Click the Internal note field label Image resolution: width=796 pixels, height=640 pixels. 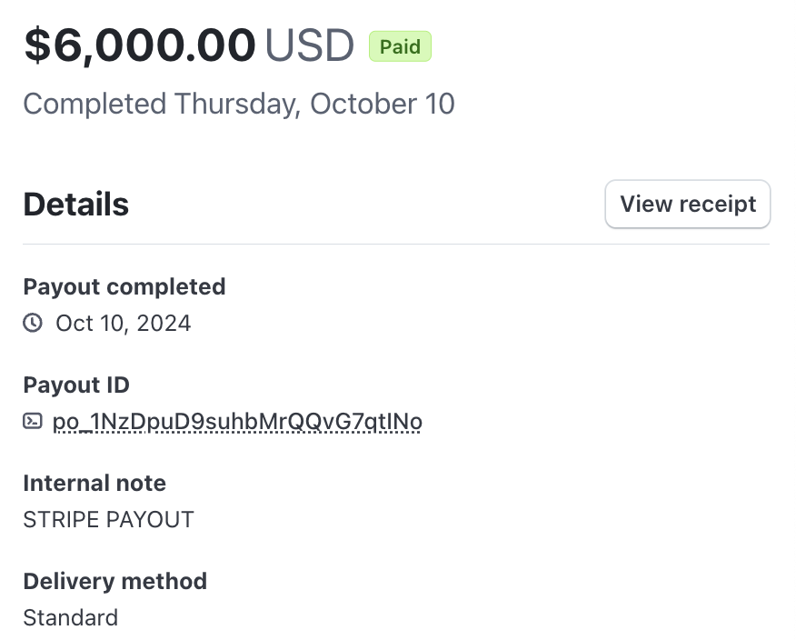[x=95, y=483]
